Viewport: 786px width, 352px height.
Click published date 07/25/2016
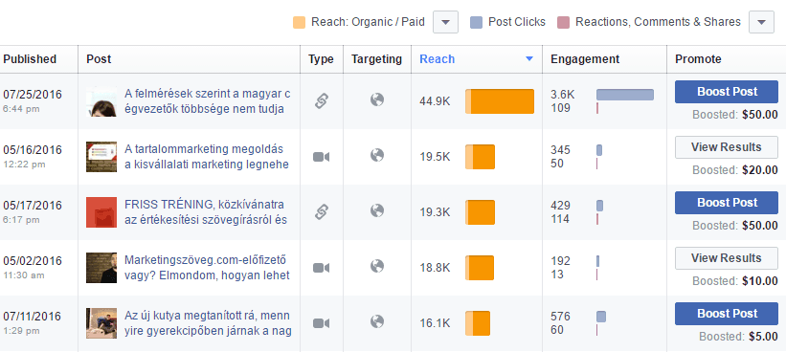pyautogui.click(x=33, y=95)
